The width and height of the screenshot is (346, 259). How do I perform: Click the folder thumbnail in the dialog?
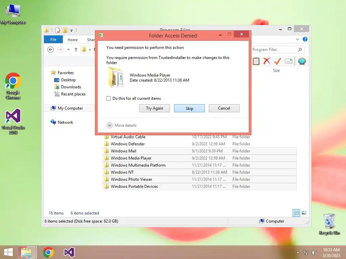click(x=116, y=78)
